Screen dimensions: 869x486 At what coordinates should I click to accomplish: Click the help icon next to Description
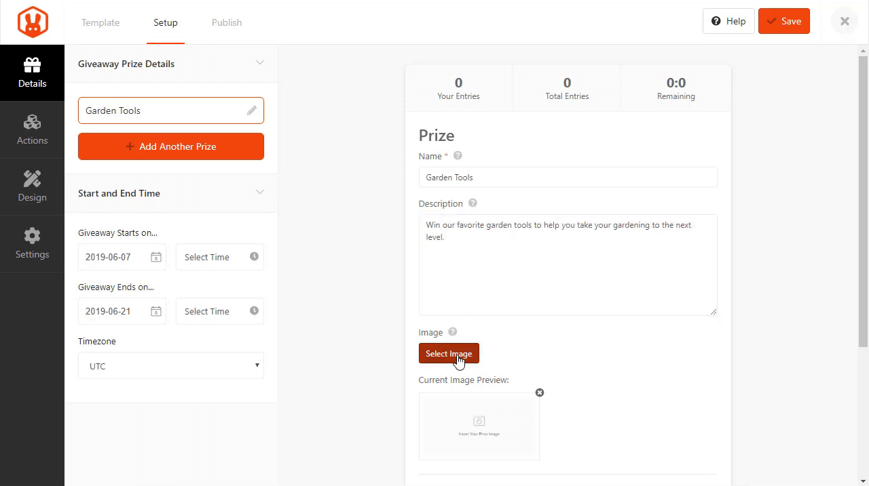tap(473, 203)
